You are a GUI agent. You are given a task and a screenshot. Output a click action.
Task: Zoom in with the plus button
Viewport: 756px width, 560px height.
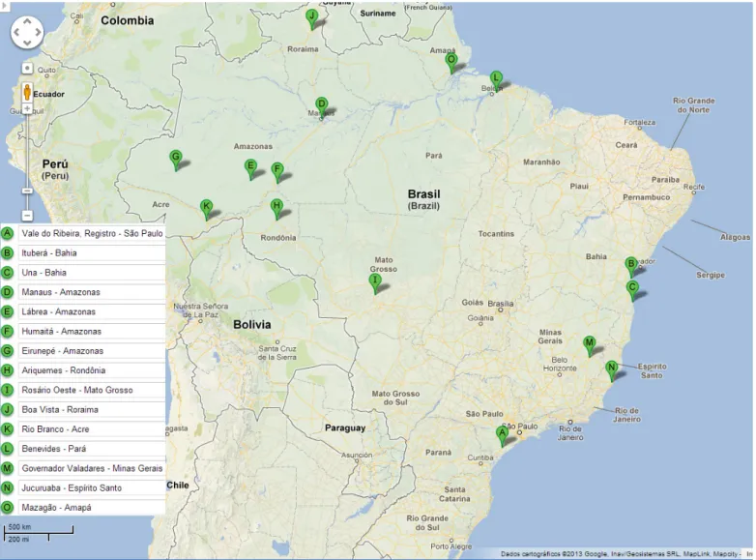click(27, 109)
